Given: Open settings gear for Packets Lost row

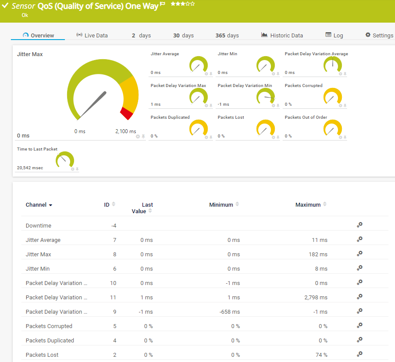Looking at the screenshot, I should click(x=360, y=354).
